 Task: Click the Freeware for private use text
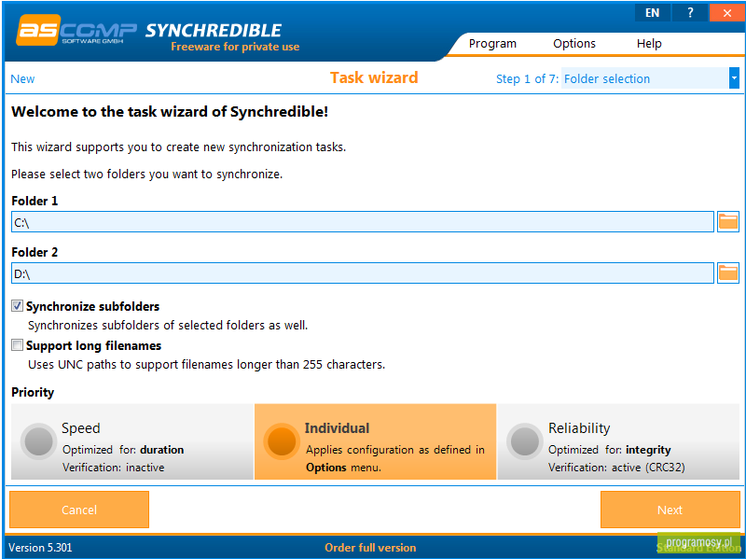coord(235,47)
